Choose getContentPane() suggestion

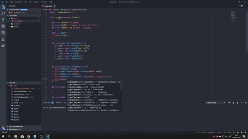pos(94,85)
